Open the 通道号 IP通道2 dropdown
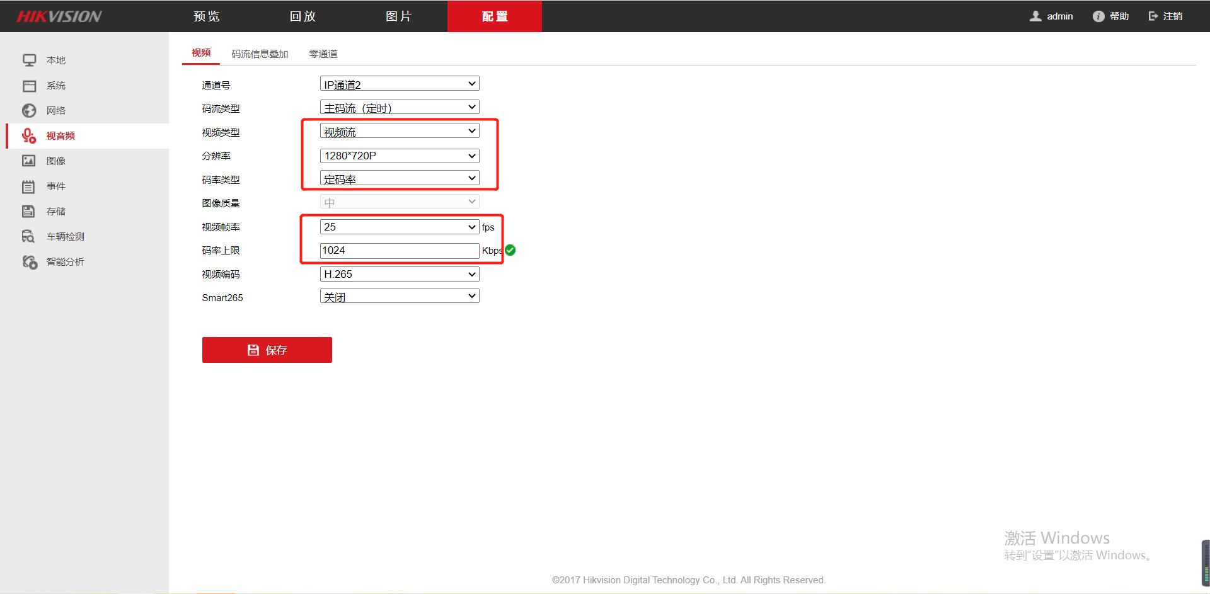The width and height of the screenshot is (1210, 594). coord(400,84)
